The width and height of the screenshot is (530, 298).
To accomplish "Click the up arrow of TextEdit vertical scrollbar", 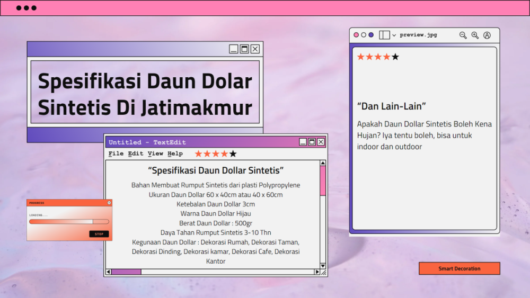I will click(323, 163).
